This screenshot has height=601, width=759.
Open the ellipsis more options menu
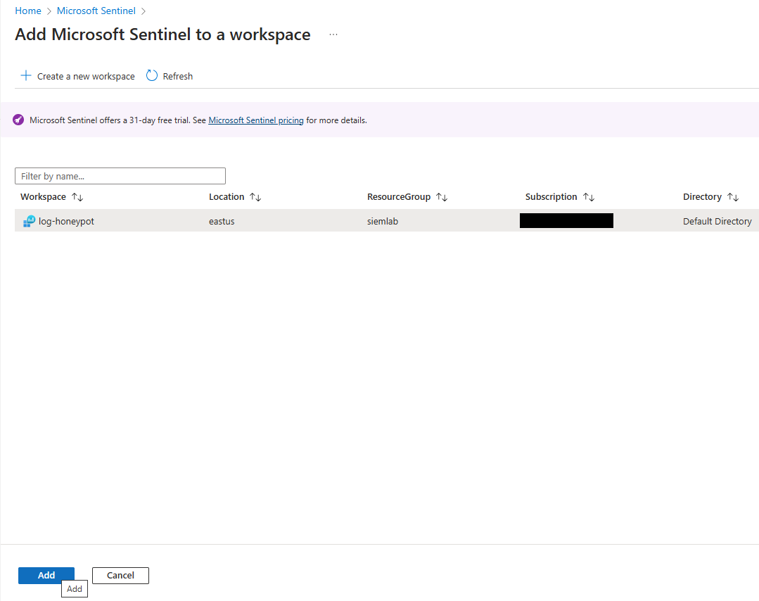(333, 34)
